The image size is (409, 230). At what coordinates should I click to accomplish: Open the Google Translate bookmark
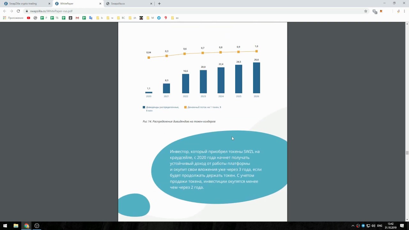(91, 18)
